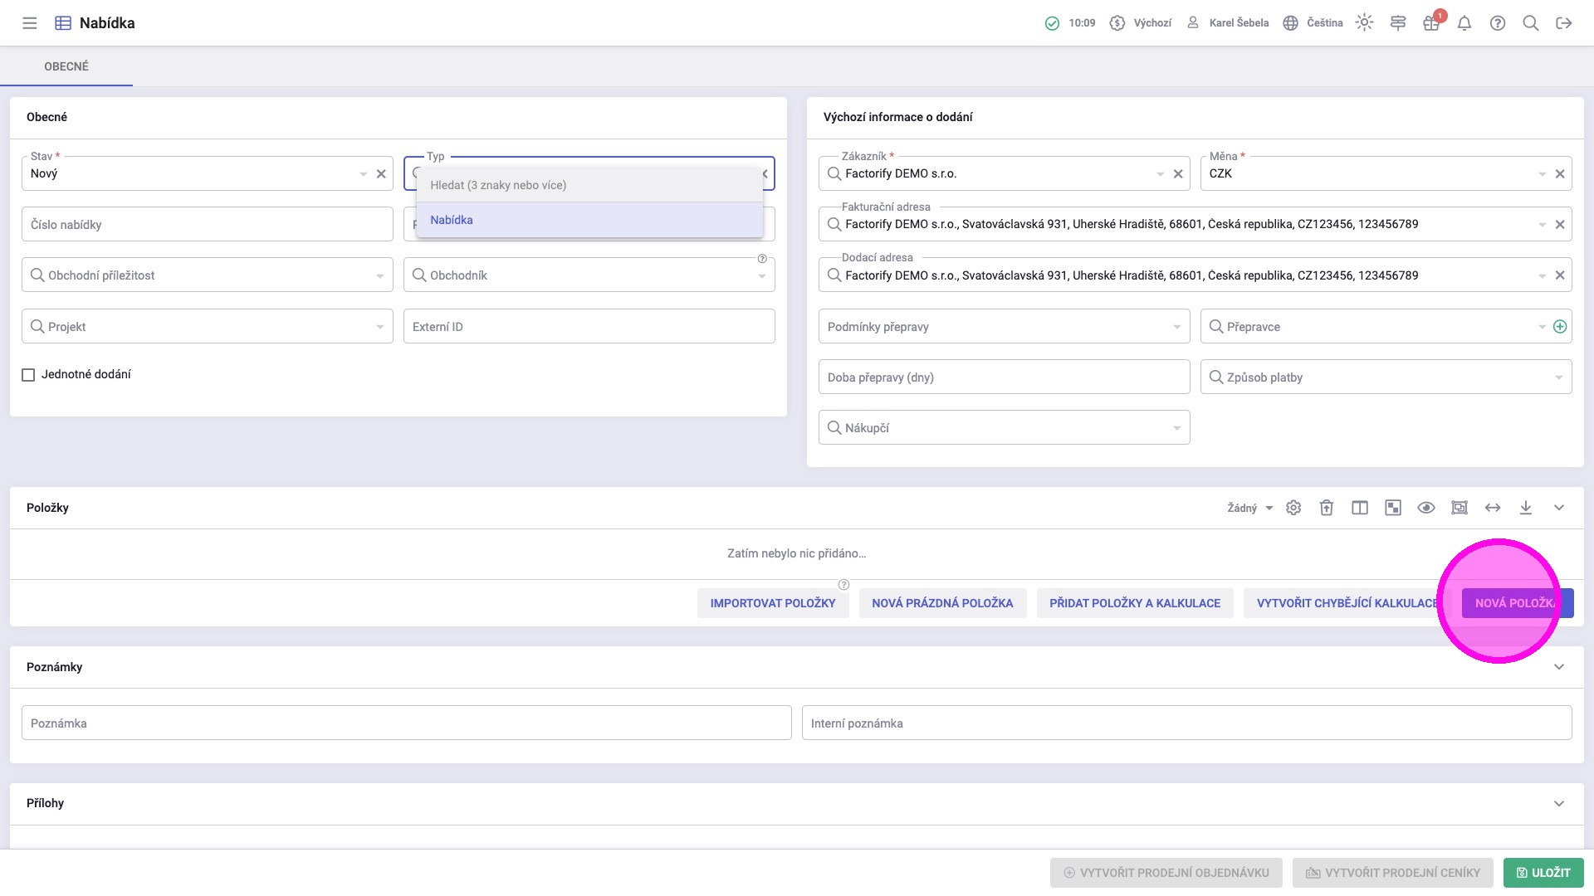
Task: Toggle the eye visibility icon in Položky
Action: coord(1426,508)
